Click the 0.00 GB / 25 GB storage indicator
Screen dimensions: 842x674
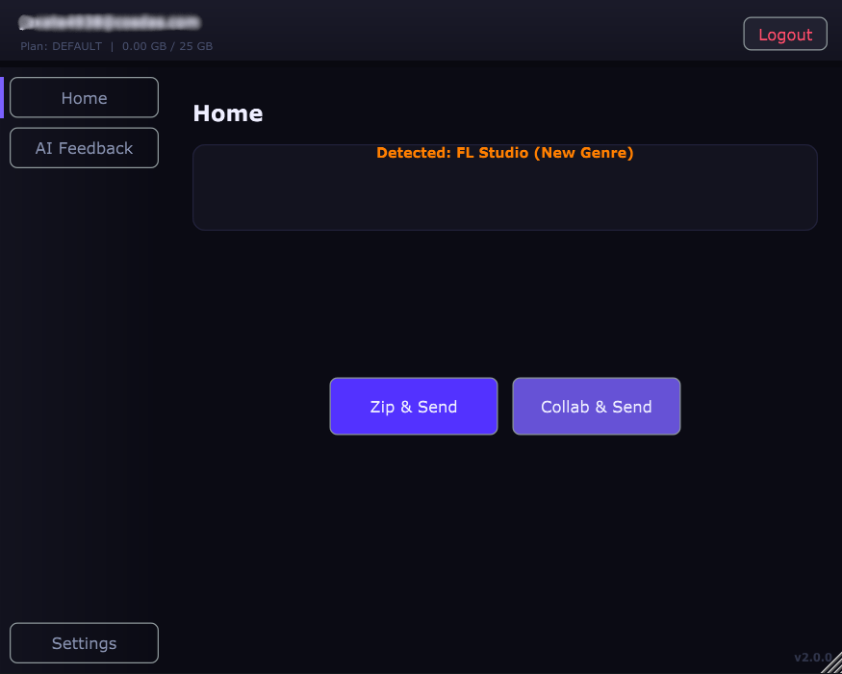coord(167,45)
